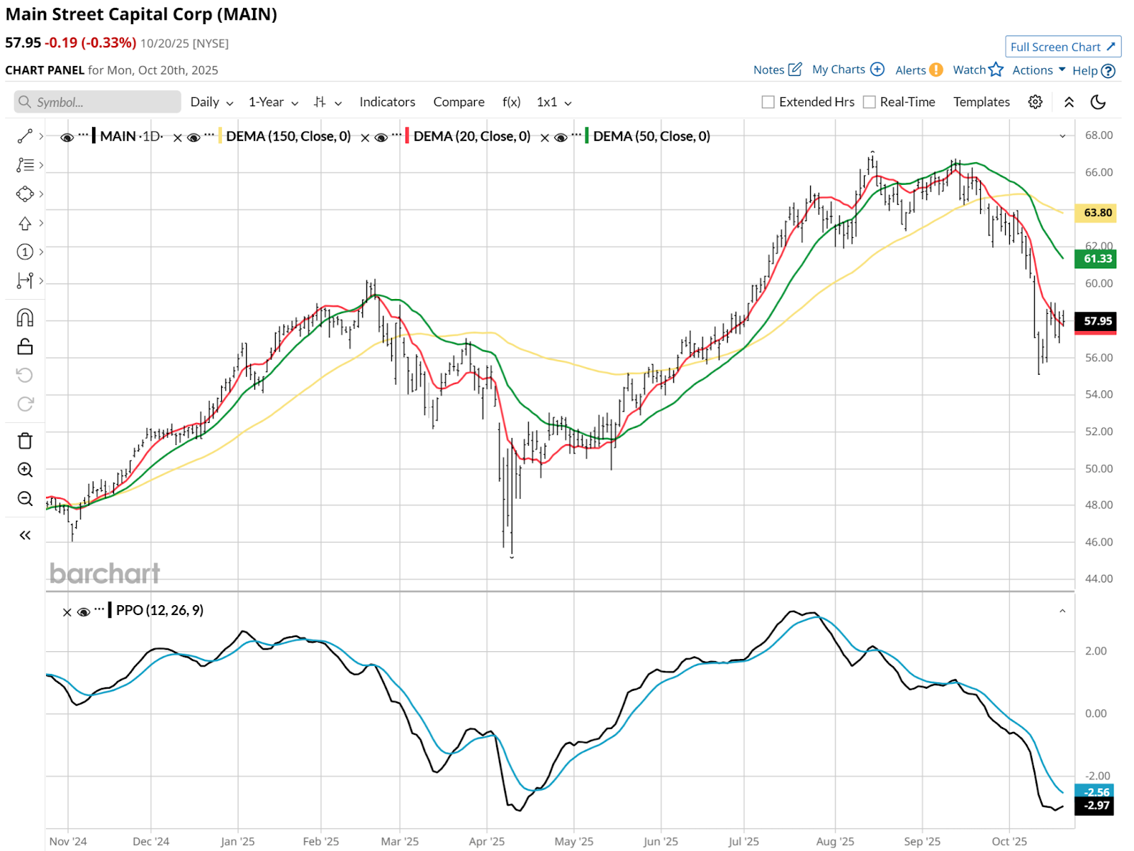Collapse the main price pane chevron

(1062, 136)
